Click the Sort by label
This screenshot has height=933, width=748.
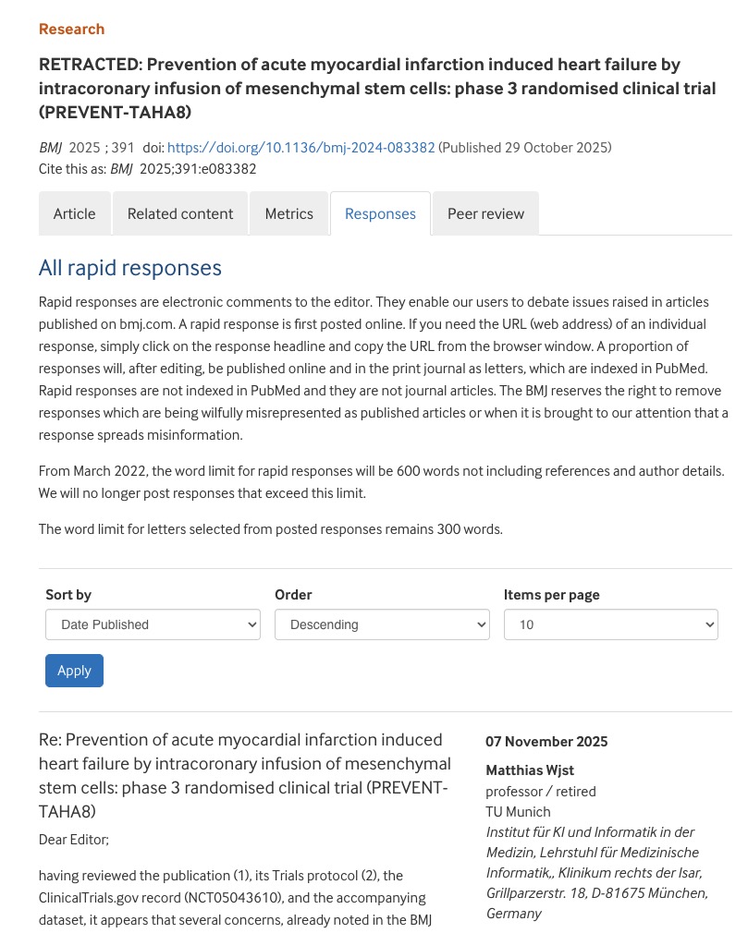(x=68, y=595)
